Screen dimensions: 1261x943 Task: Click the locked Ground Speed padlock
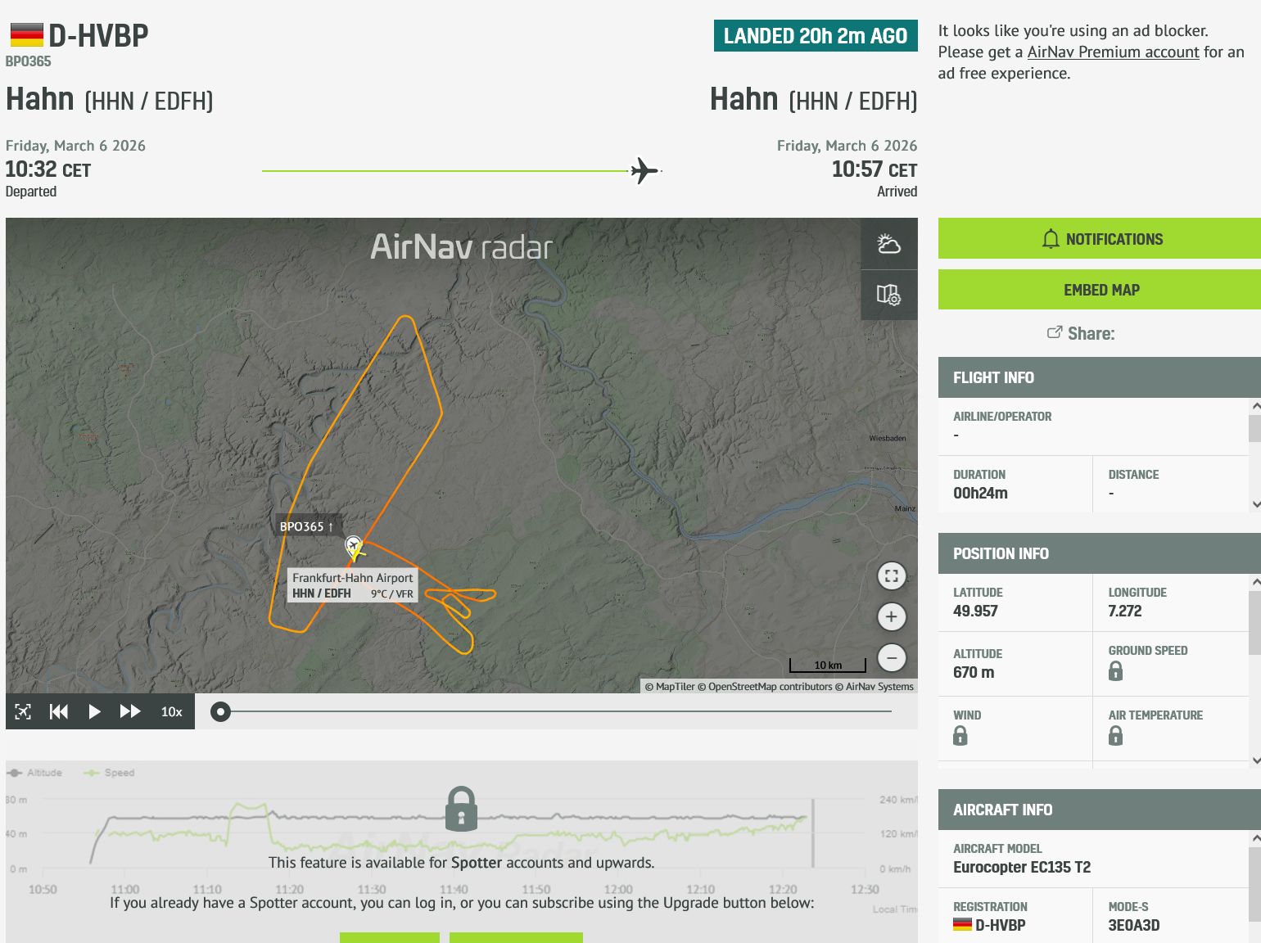tap(1115, 671)
